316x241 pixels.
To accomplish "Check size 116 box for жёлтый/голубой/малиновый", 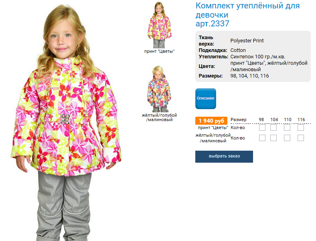I will [301, 138].
